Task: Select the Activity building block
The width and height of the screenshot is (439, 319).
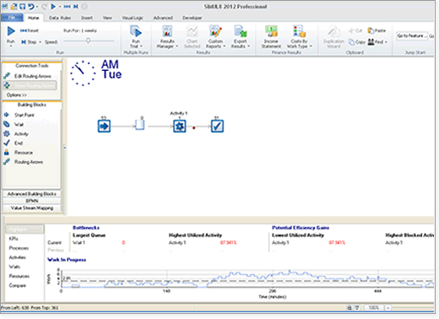Action: click(16, 134)
